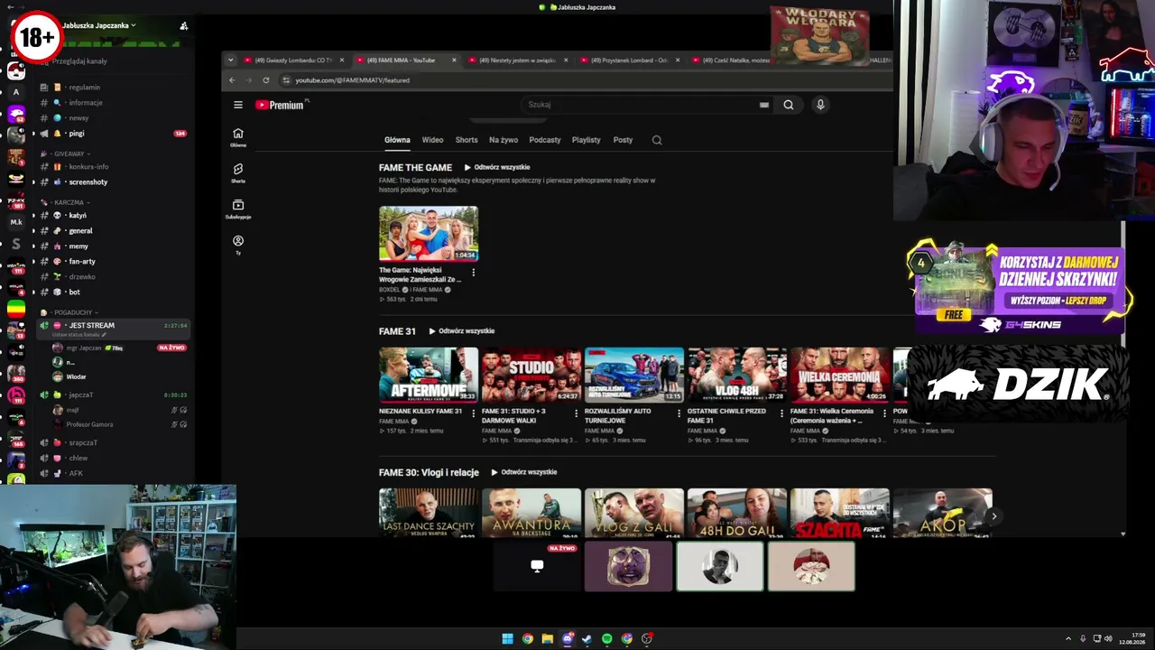Select the Na żywo channel tab

click(504, 140)
